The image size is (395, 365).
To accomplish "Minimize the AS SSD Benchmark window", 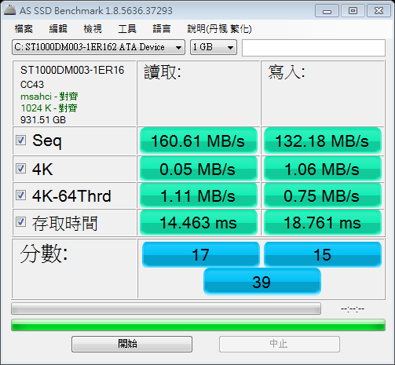I will pos(327,11).
